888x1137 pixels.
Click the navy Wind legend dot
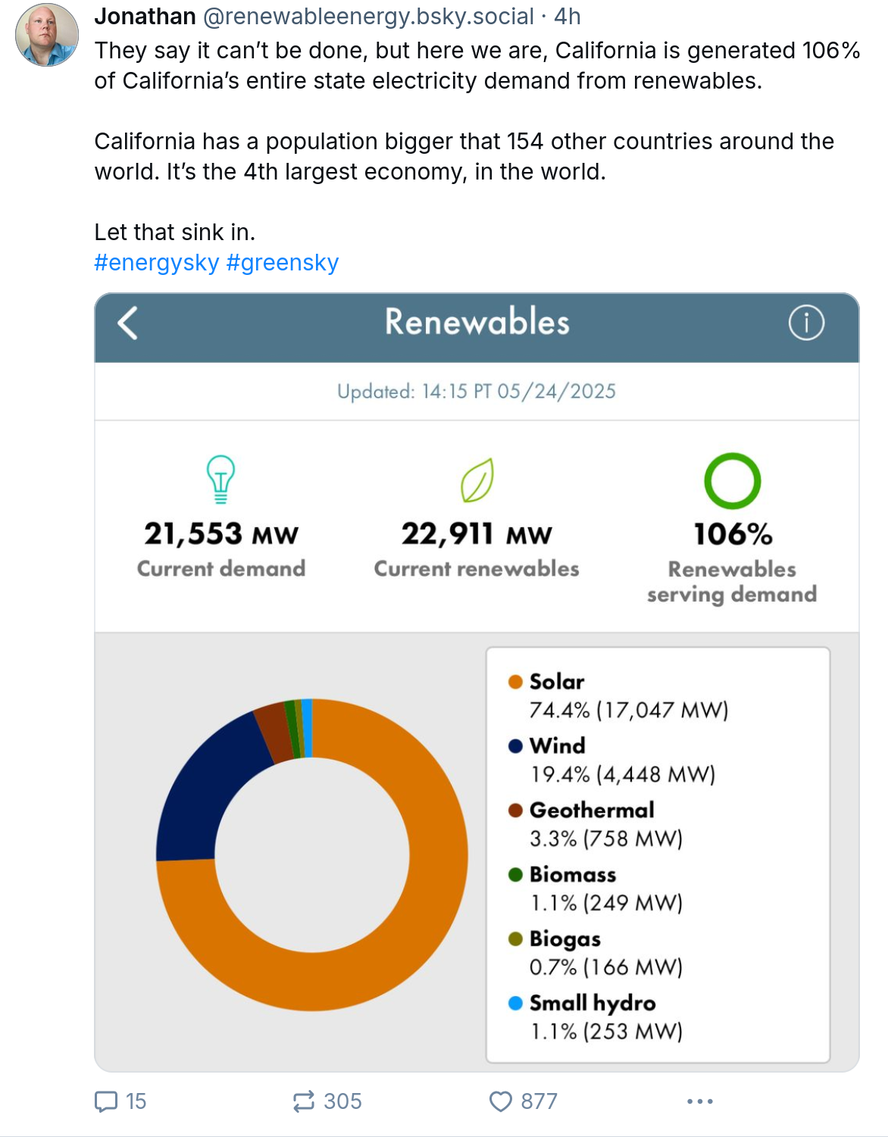pyautogui.click(x=516, y=746)
